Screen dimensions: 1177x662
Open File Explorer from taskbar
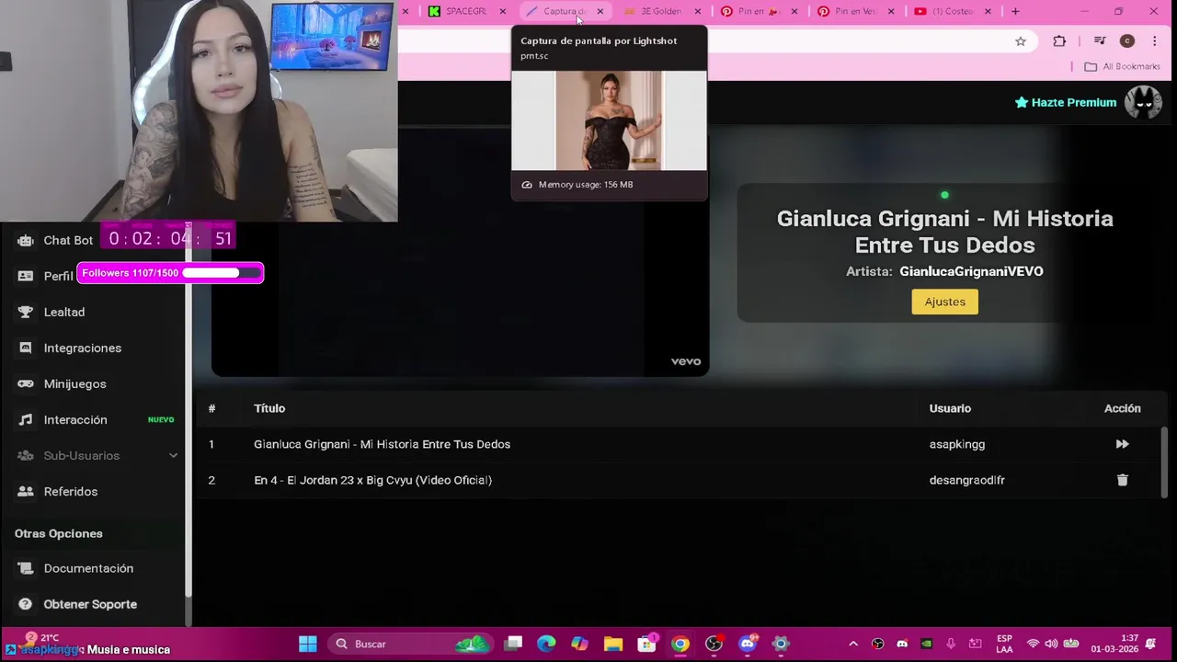[x=613, y=644]
